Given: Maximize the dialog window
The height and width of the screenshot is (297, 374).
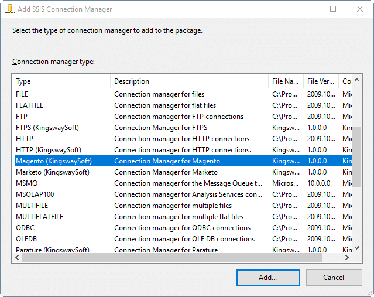Looking at the screenshot, I should [333, 9].
